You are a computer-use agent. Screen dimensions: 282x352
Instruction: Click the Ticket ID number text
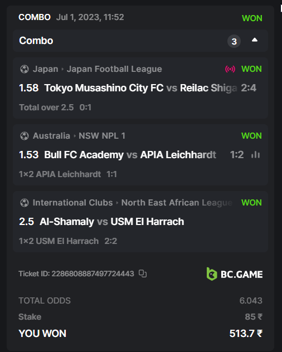pyautogui.click(x=93, y=273)
